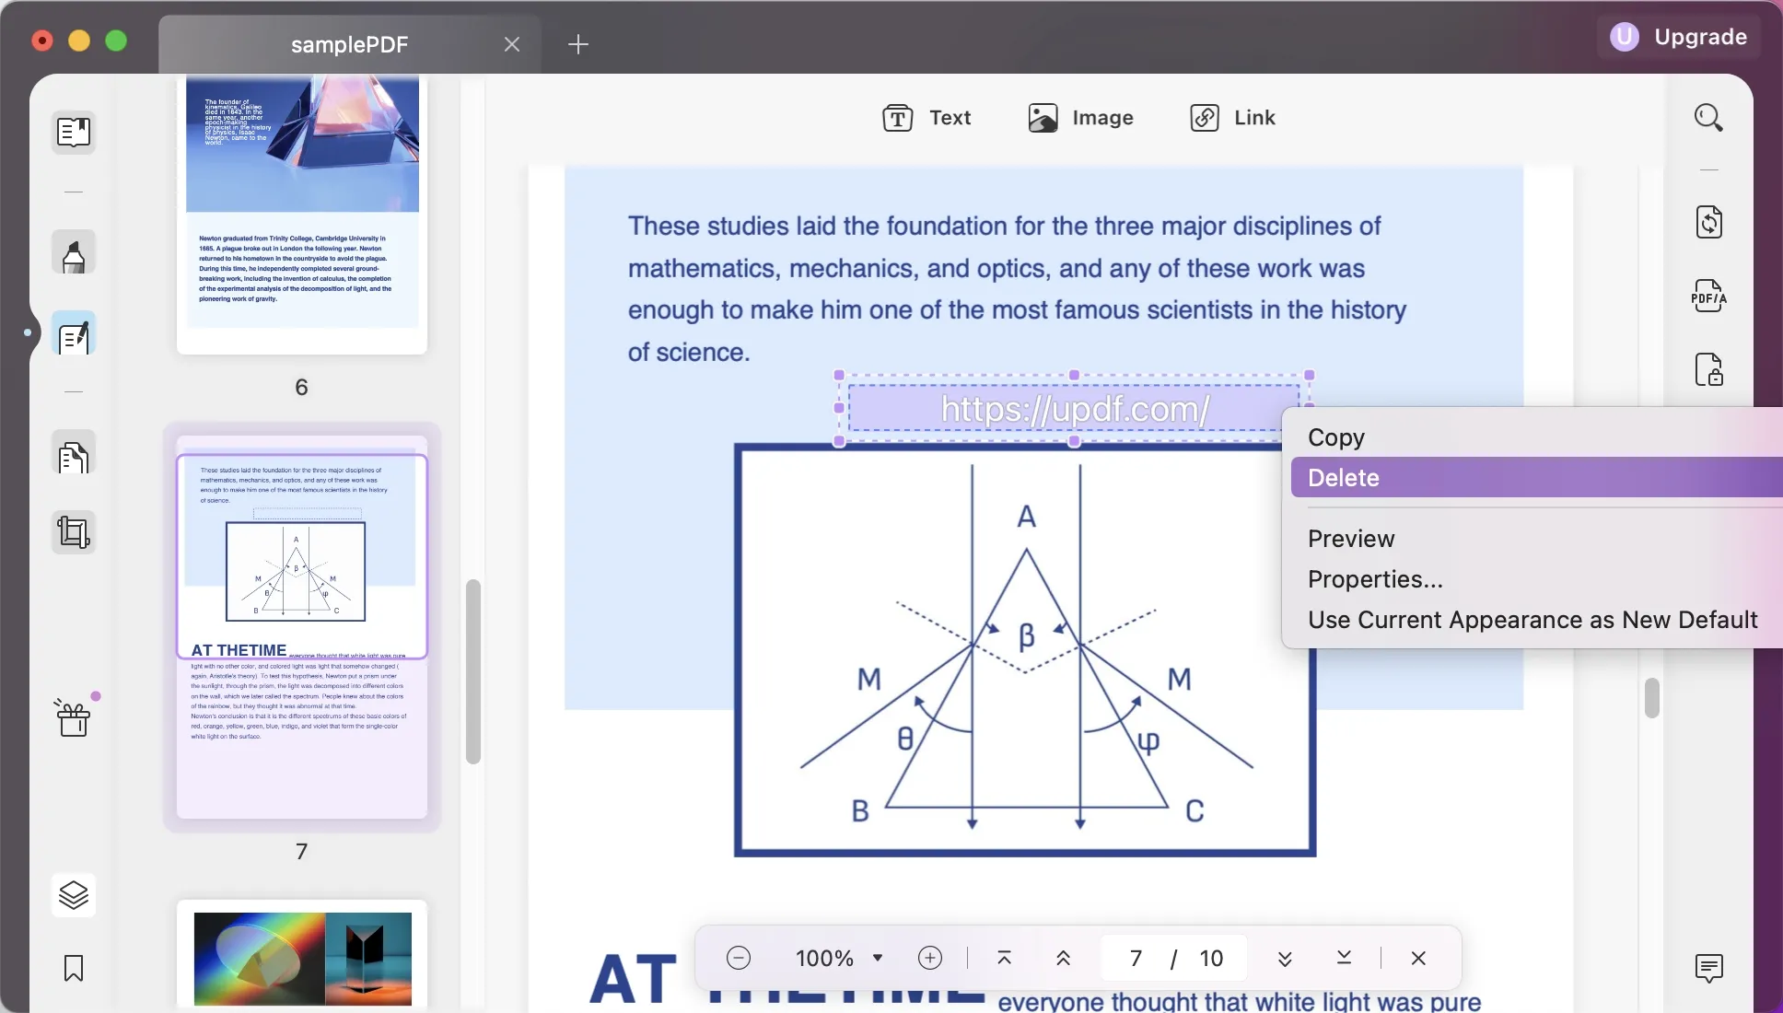Click the close annotation toolbar button
Image resolution: width=1783 pixels, height=1013 pixels.
click(1418, 958)
